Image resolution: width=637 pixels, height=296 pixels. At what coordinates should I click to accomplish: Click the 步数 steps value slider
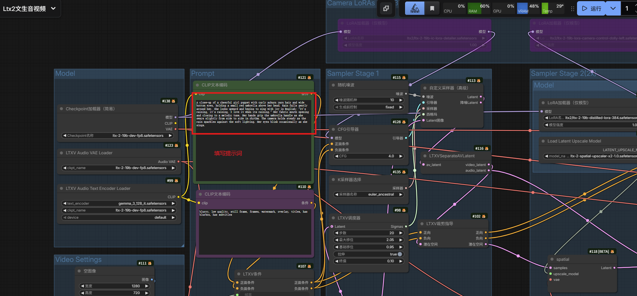[x=368, y=233]
